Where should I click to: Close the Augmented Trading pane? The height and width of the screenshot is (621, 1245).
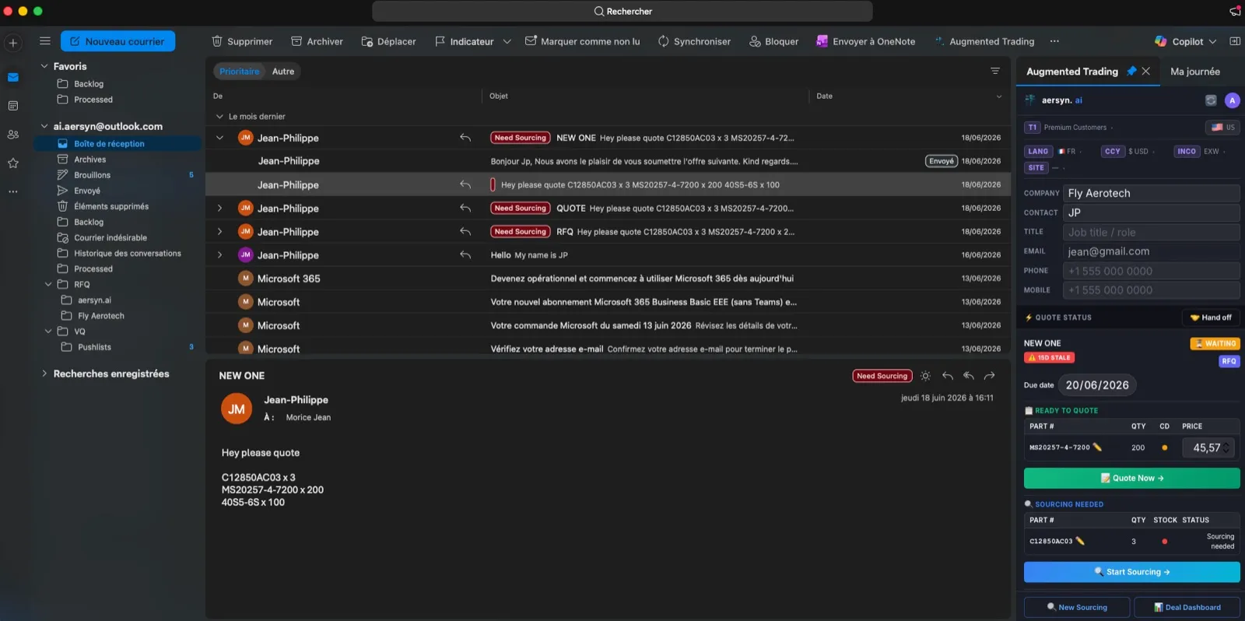tap(1146, 71)
